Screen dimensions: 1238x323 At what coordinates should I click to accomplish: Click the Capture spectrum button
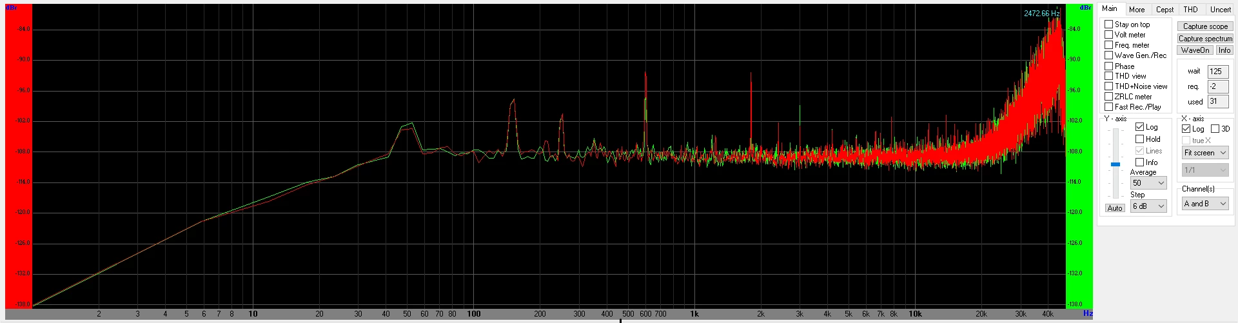(1205, 39)
